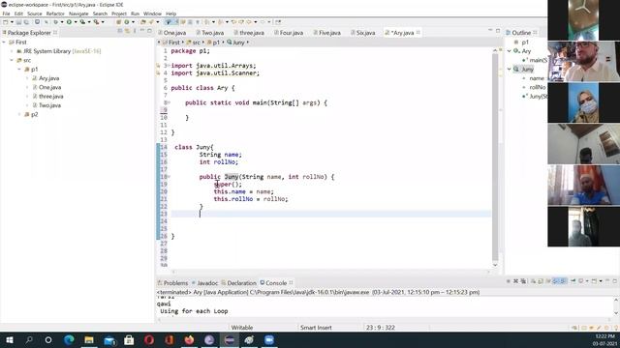Click the New Java Class green icon
The width and height of the screenshot is (620, 348).
click(x=127, y=22)
